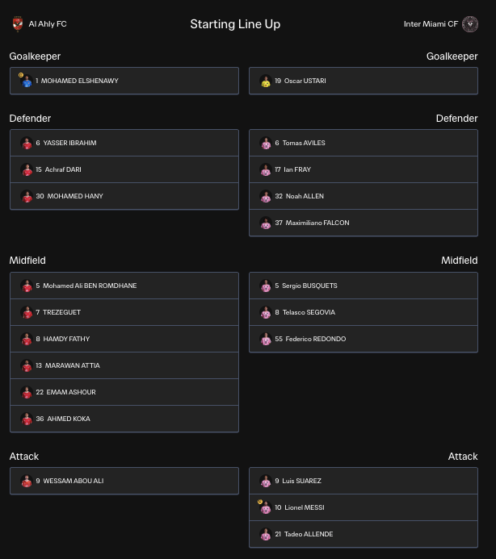Image resolution: width=496 pixels, height=559 pixels.
Task: Open Federico REDONDO's player entry
Action: coord(364,339)
